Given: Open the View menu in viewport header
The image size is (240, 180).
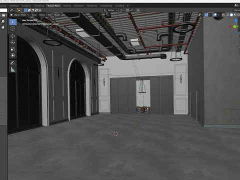Looking at the screenshot, I should tap(34, 15).
